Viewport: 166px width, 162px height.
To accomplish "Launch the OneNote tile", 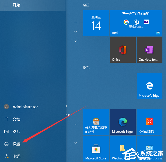I will tap(149, 50).
